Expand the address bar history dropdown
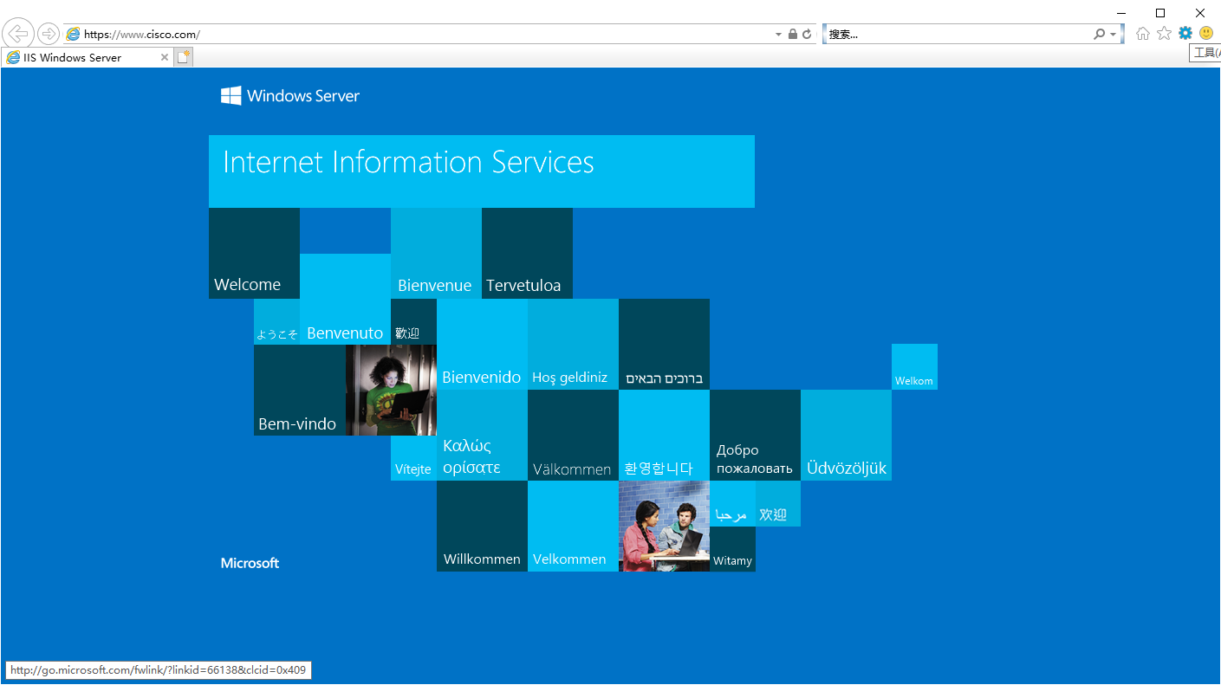 tap(778, 35)
